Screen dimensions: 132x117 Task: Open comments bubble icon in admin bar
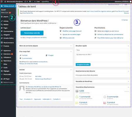(x=30, y=1)
